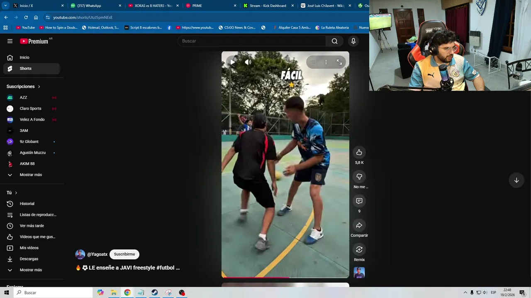Switch to the Inicio / X browser tab
Image resolution: width=531 pixels, height=298 pixels.
[38, 6]
